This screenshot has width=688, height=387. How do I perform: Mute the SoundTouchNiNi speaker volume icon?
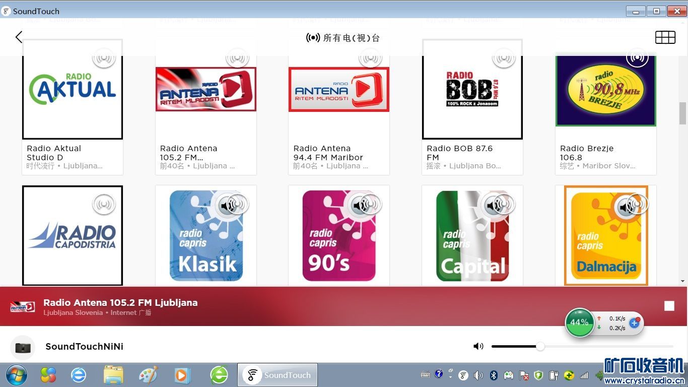pyautogui.click(x=478, y=346)
